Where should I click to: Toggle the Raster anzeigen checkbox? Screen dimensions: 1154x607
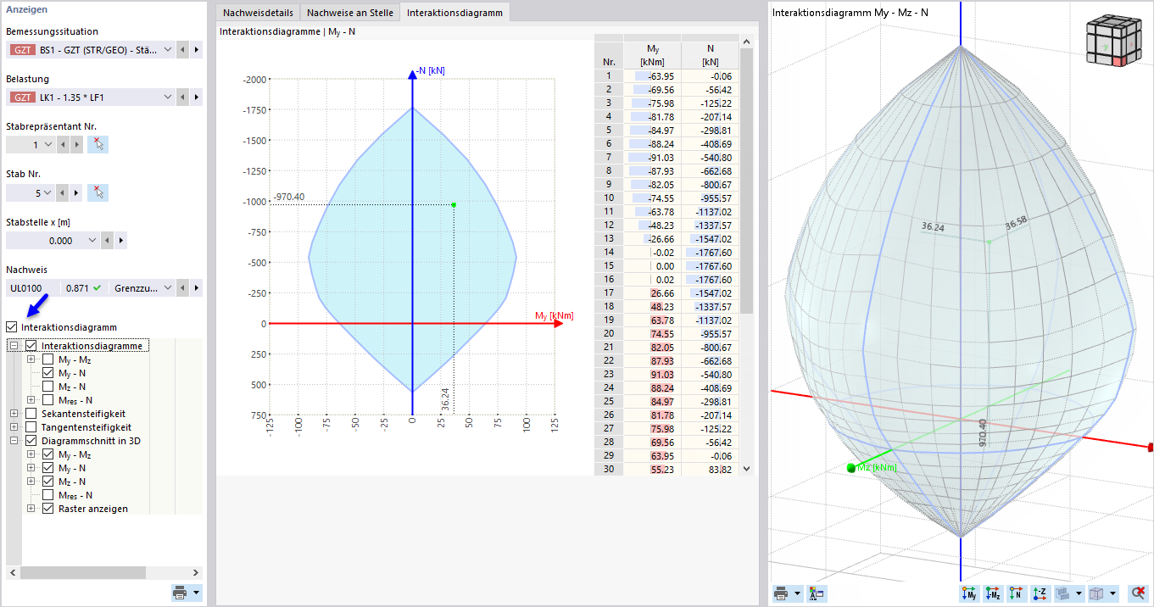(x=48, y=509)
